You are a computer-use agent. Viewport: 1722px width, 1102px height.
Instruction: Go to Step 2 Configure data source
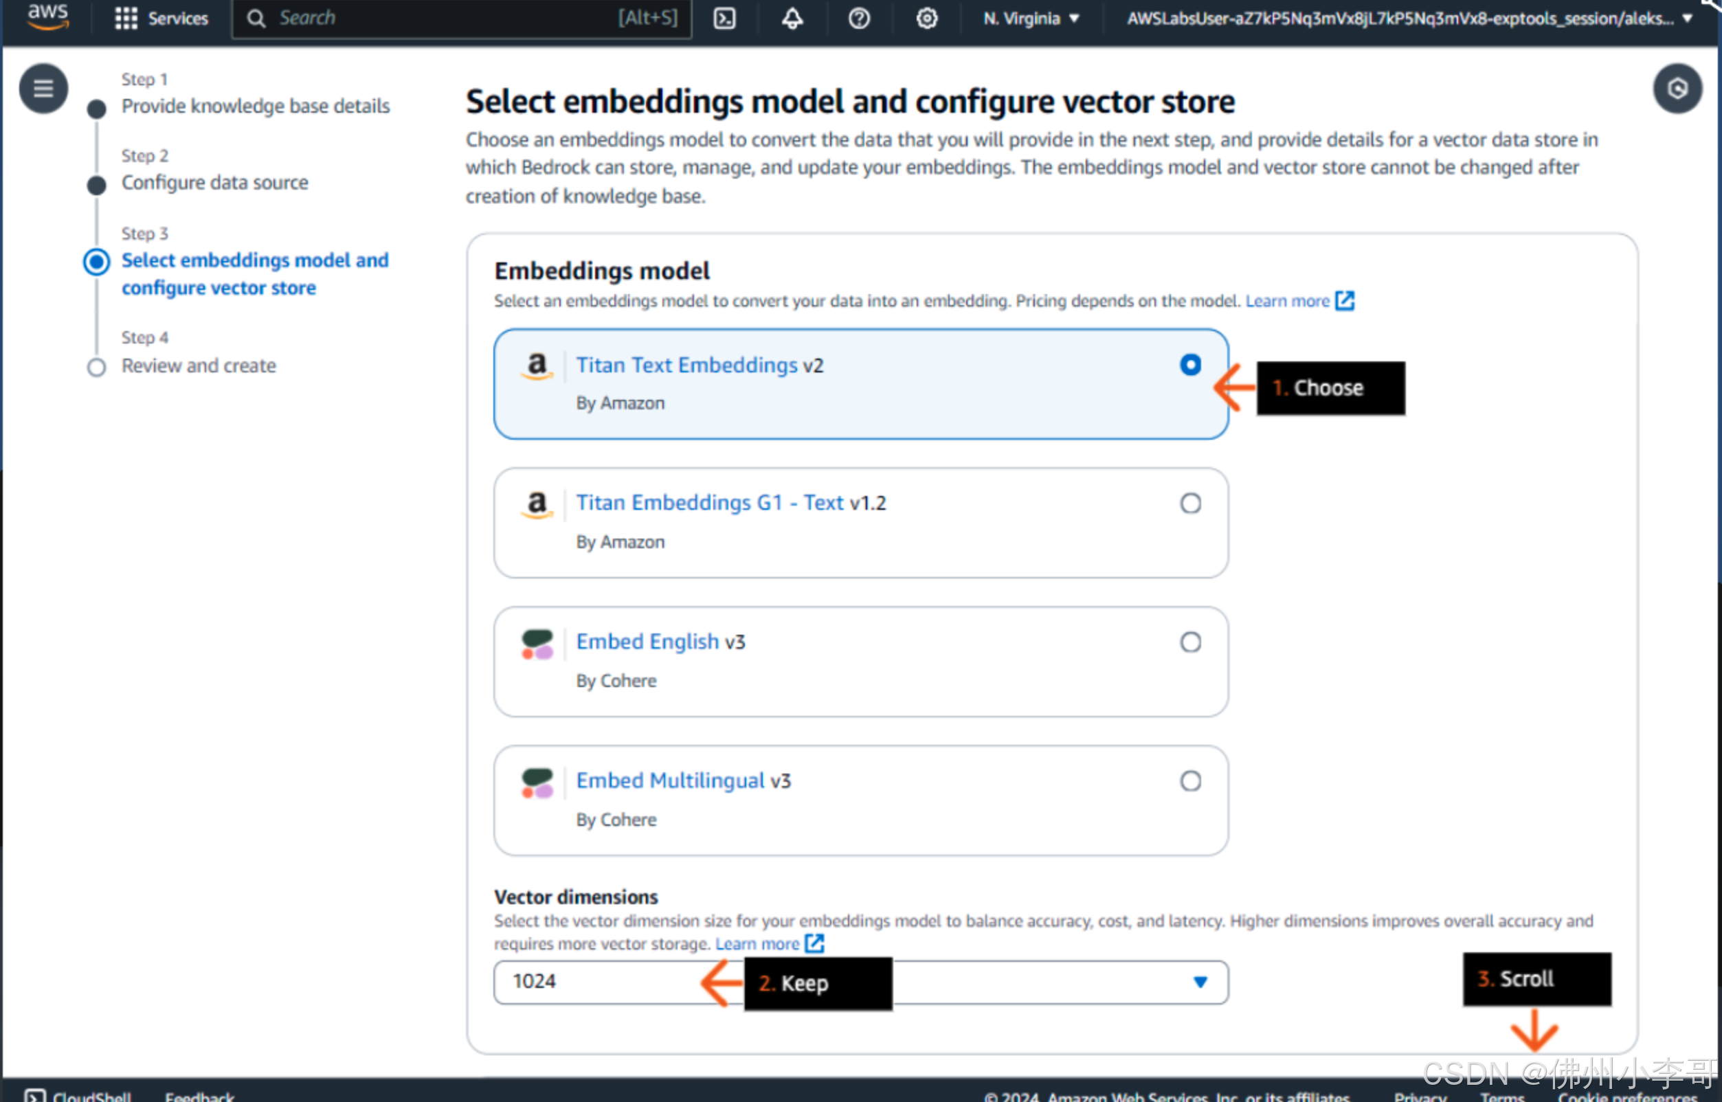214,183
